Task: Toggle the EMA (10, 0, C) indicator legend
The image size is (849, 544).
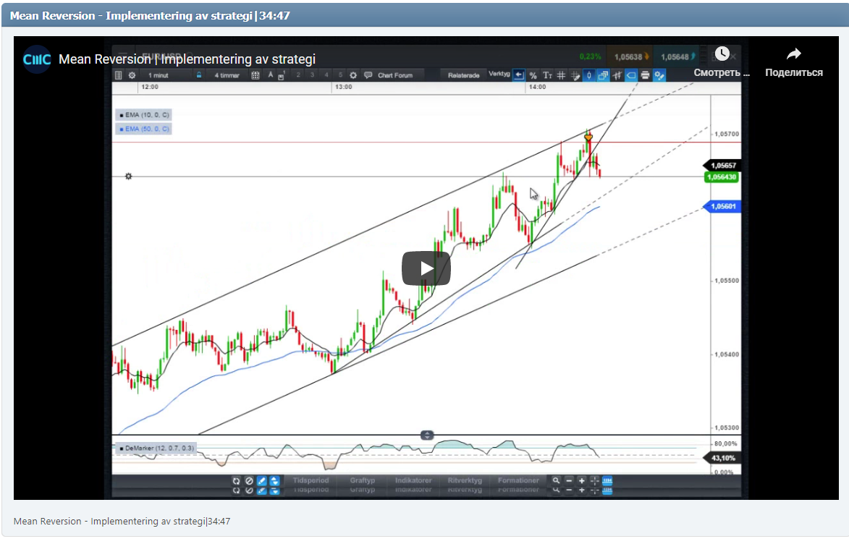Action: (143, 114)
